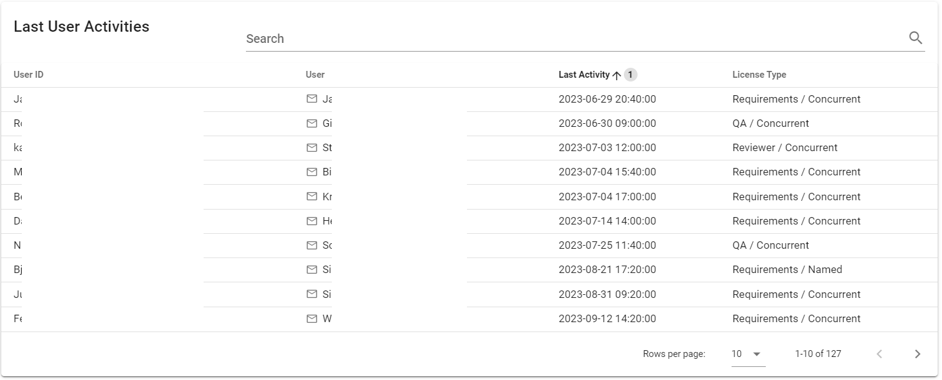Focus the Search input field
Screen dimensions: 942x380
tap(573, 39)
